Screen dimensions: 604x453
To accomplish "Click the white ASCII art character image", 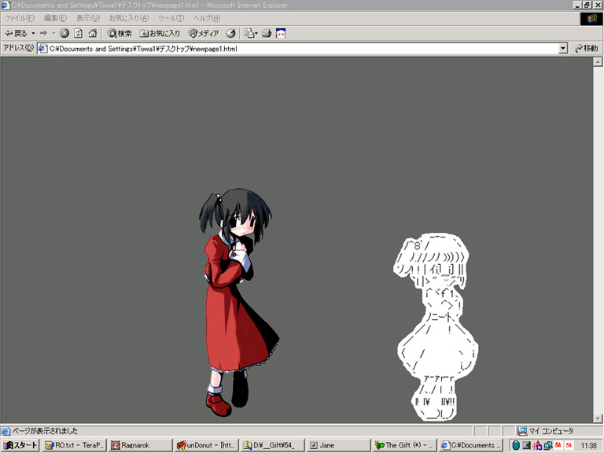I will (437, 326).
